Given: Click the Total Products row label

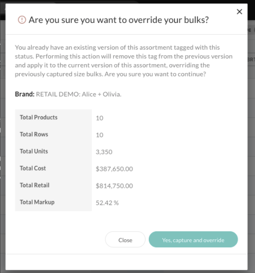Looking at the screenshot, I should (x=39, y=118).
